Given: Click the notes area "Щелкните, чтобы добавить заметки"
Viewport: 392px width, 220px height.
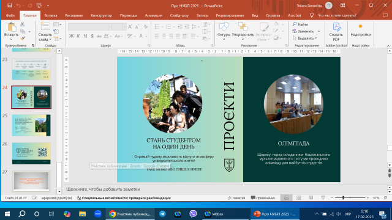Looking at the screenshot, I should 103,189.
